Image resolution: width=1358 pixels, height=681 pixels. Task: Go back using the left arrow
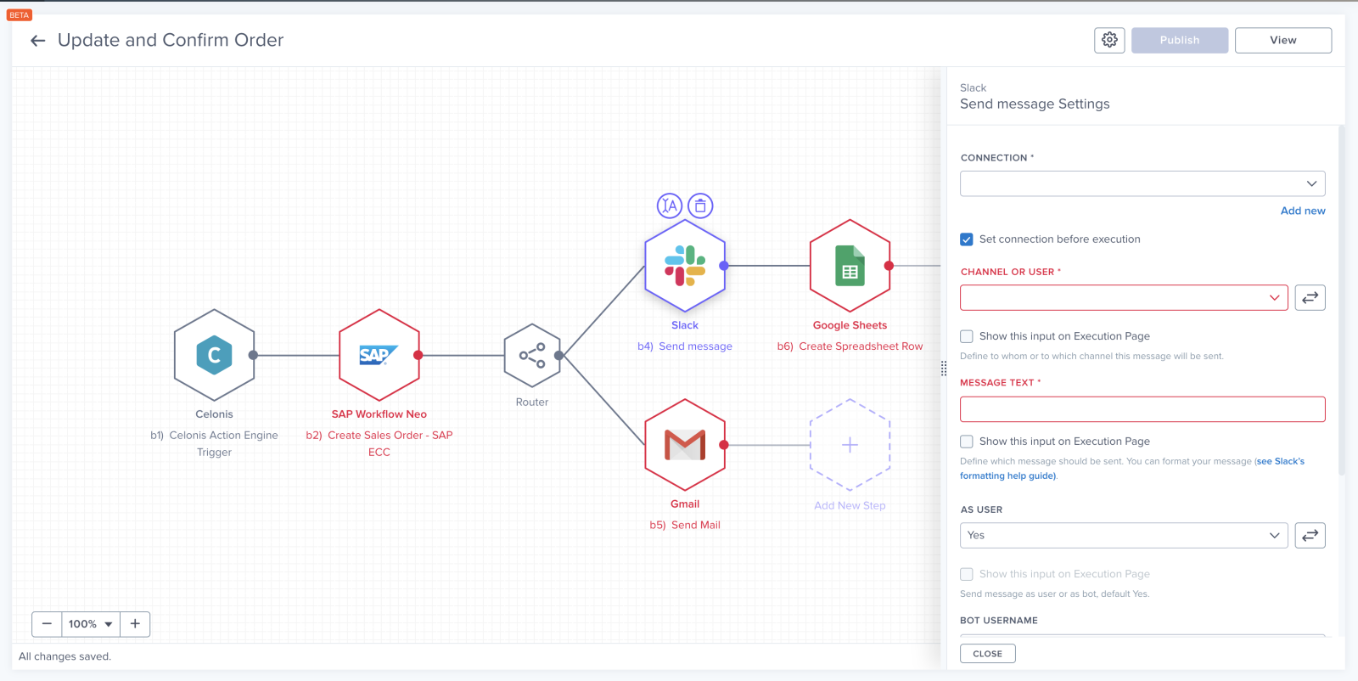(x=37, y=41)
